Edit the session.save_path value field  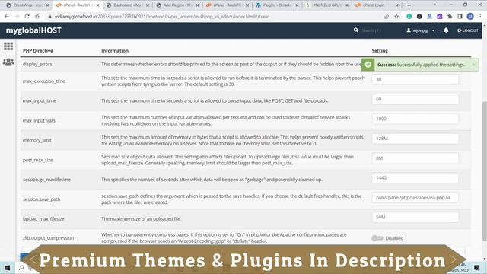pyautogui.click(x=415, y=198)
